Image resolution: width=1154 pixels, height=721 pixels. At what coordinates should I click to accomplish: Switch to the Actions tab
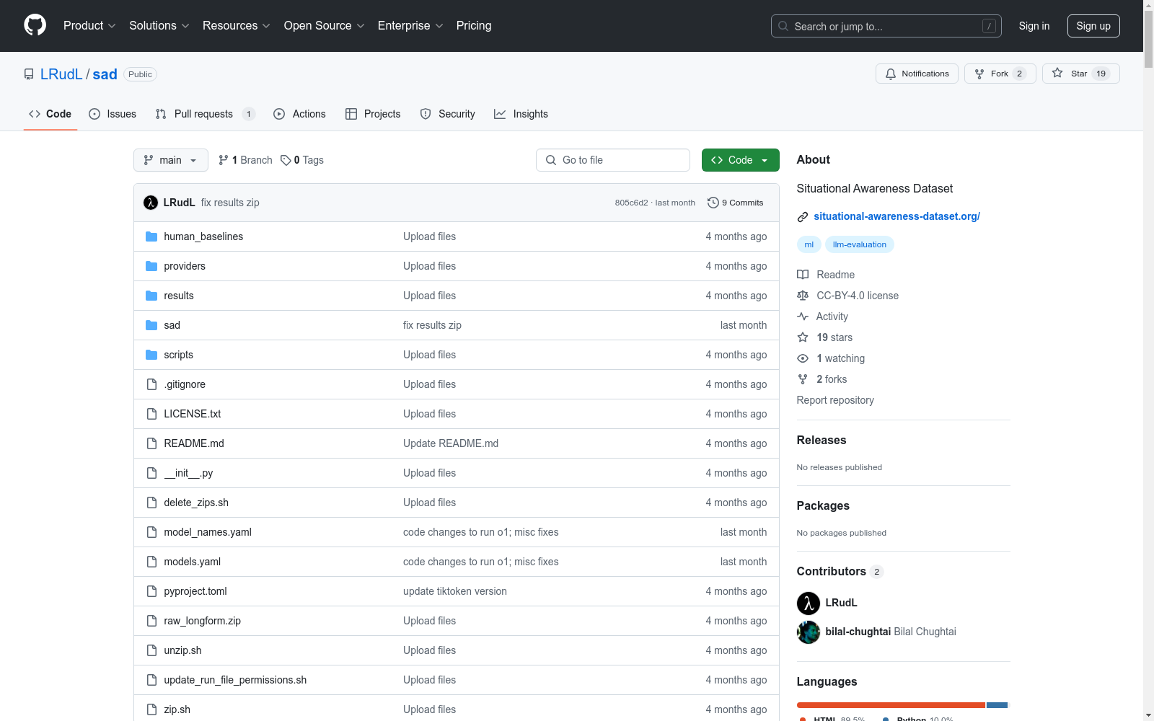point(299,114)
